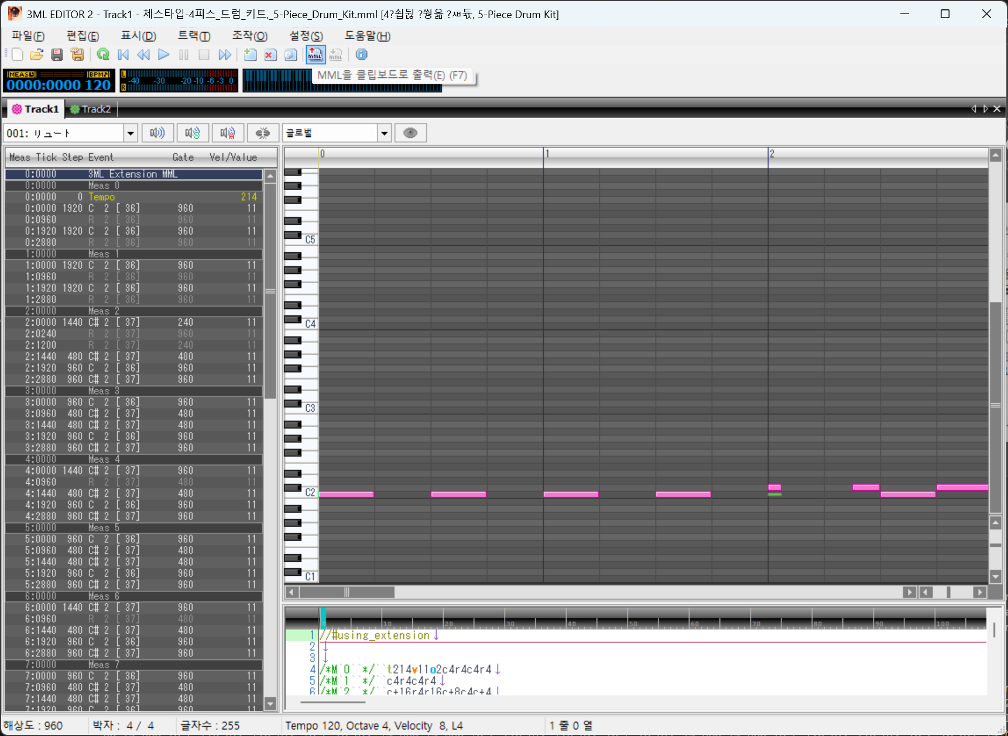Click the Gate column header
The height and width of the screenshot is (736, 1008).
183,157
